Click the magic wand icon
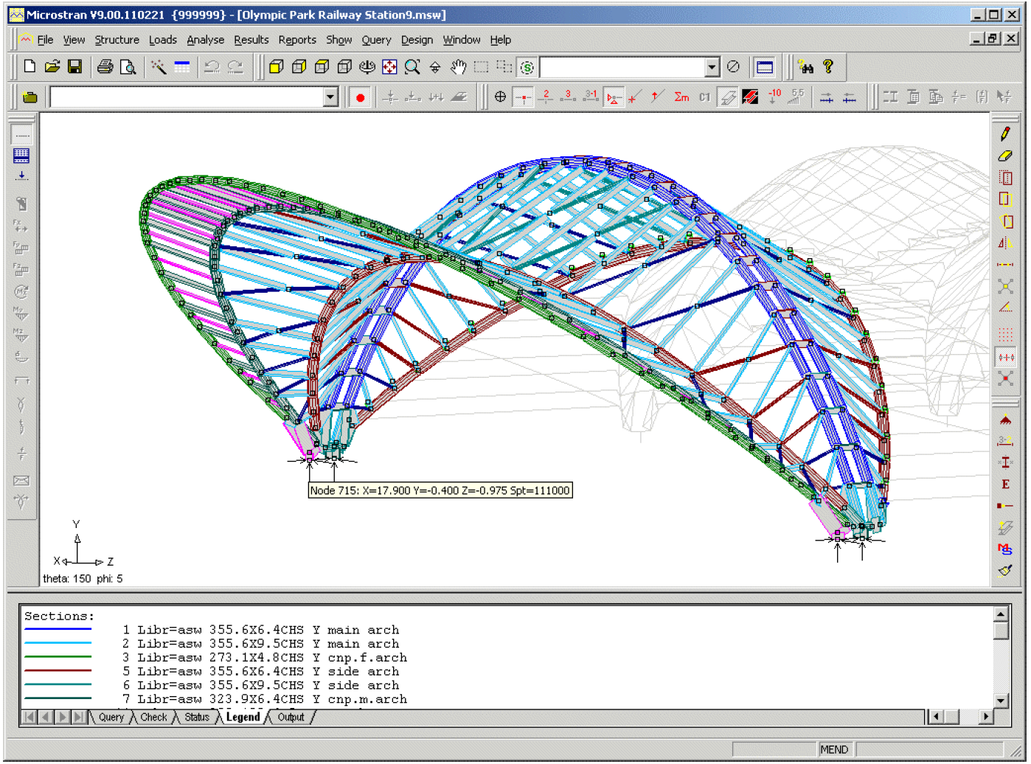 coord(159,67)
